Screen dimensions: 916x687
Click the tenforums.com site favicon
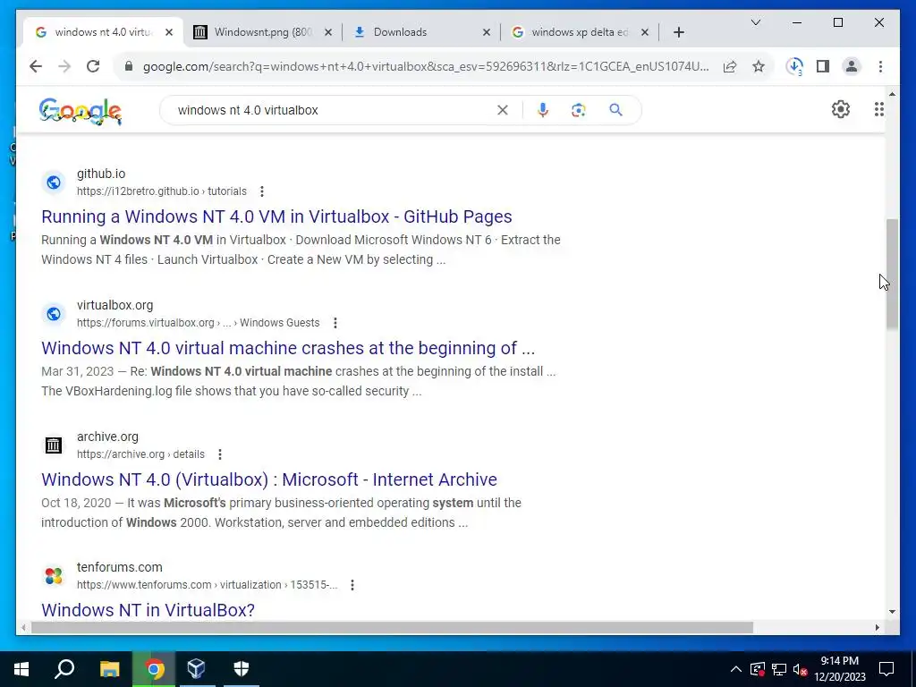click(53, 576)
